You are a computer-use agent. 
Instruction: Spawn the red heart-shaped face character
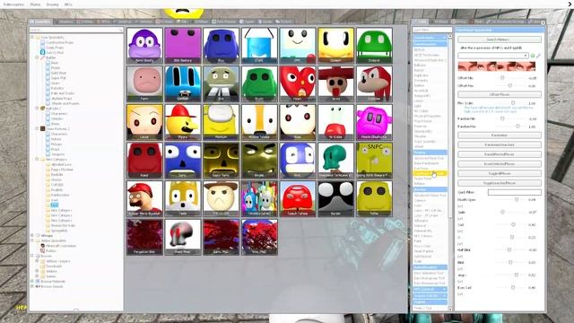pos(297,83)
